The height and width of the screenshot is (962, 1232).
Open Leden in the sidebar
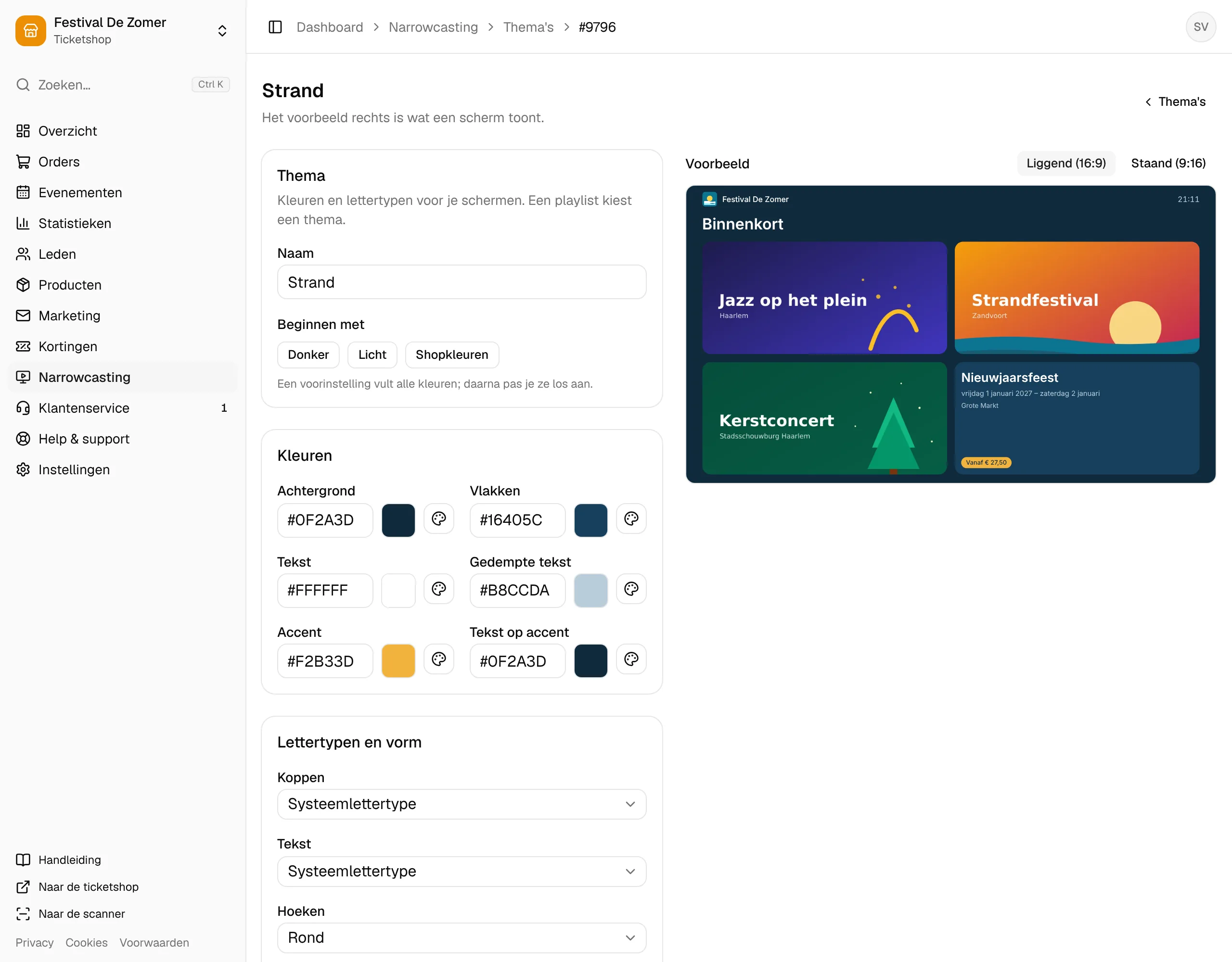(123, 254)
